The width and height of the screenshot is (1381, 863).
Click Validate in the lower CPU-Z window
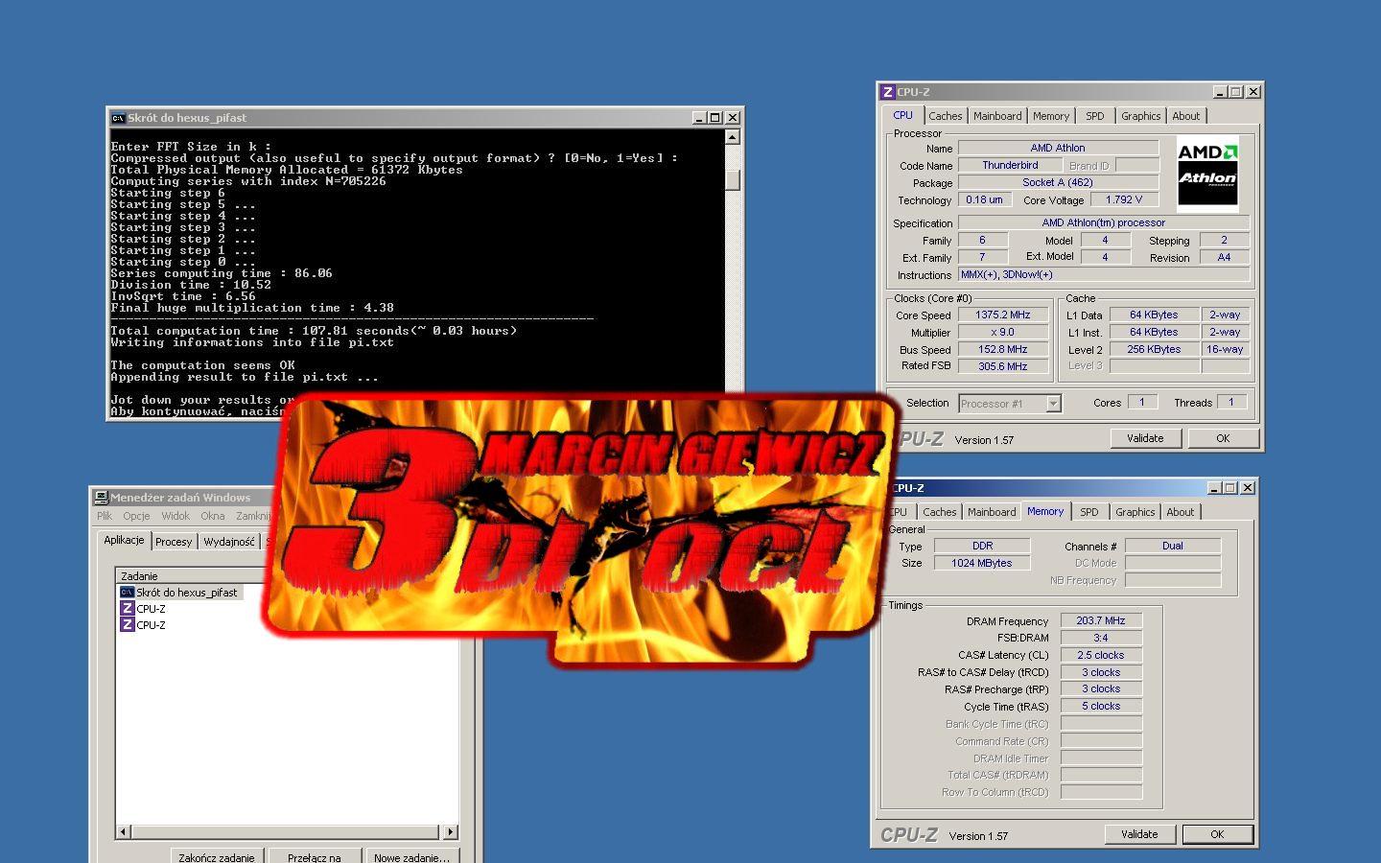click(1139, 834)
